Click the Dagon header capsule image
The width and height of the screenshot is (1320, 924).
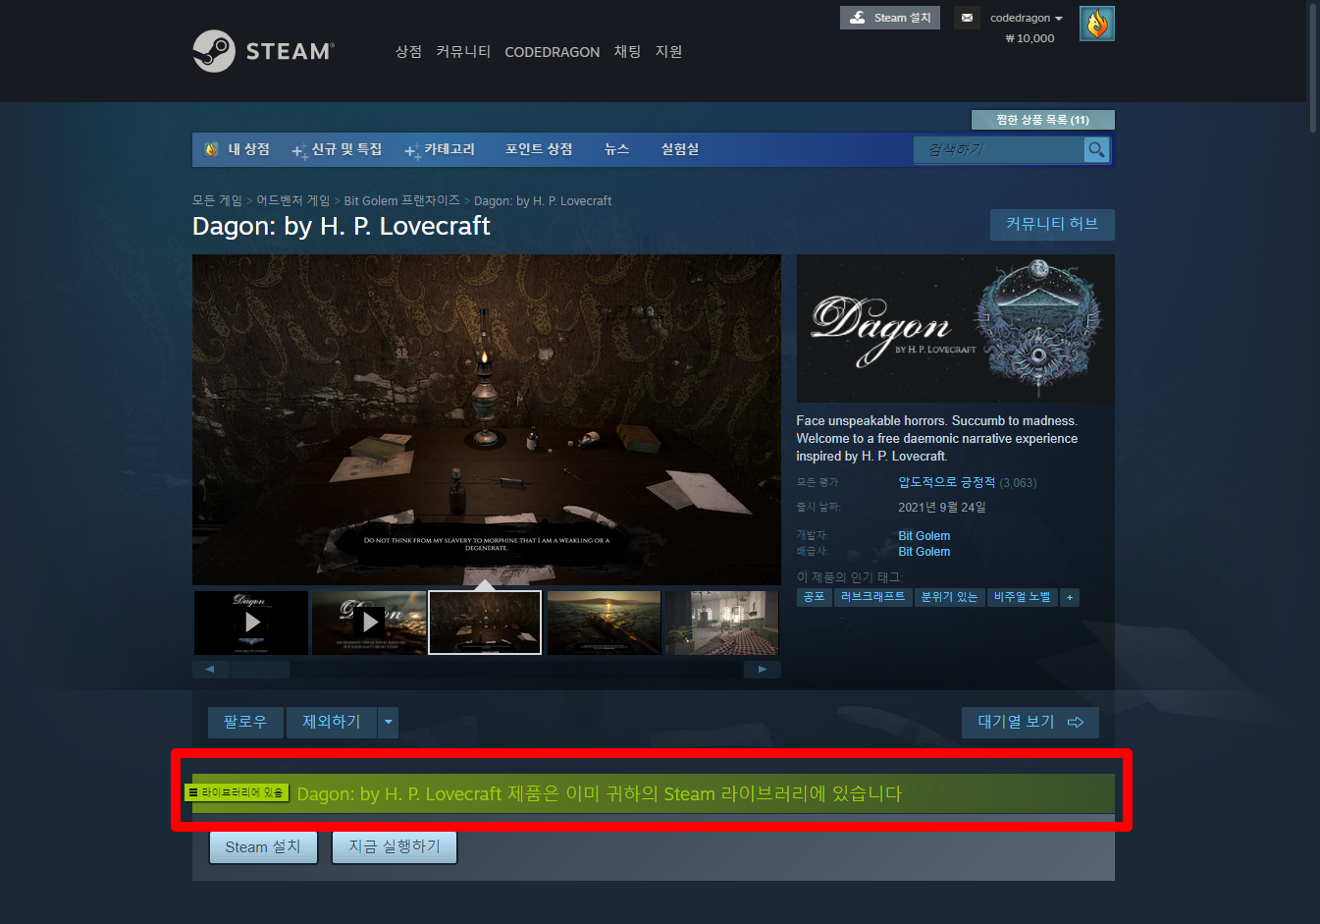pos(955,328)
